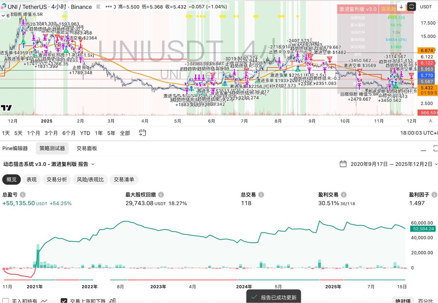
Task: Uncheck the 交易上涨和下跌 checkbox
Action: point(64,301)
